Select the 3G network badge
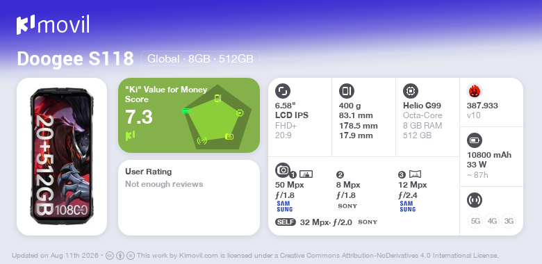 [x=509, y=221]
